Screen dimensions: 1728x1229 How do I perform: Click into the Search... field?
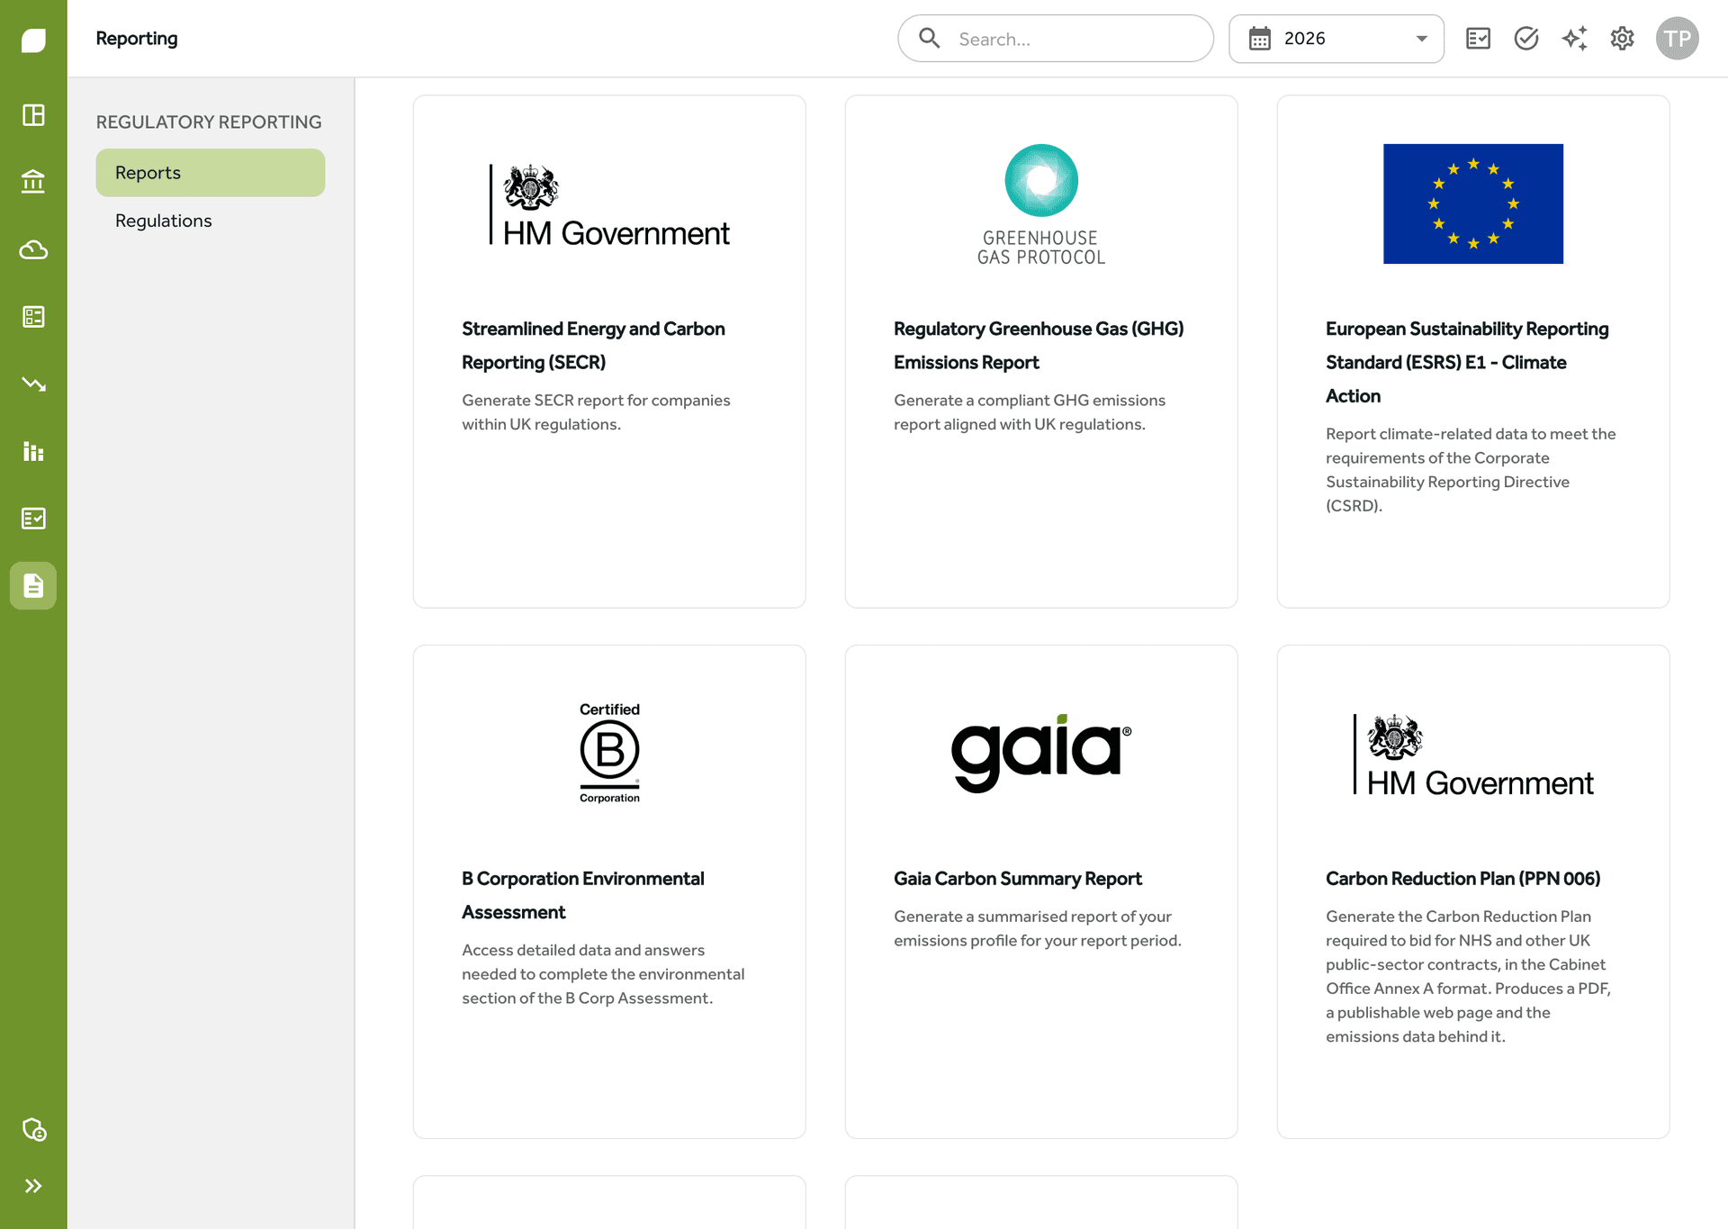click(1056, 39)
